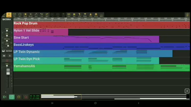Click the timeline ruler at 0:10 mark

(79, 19)
